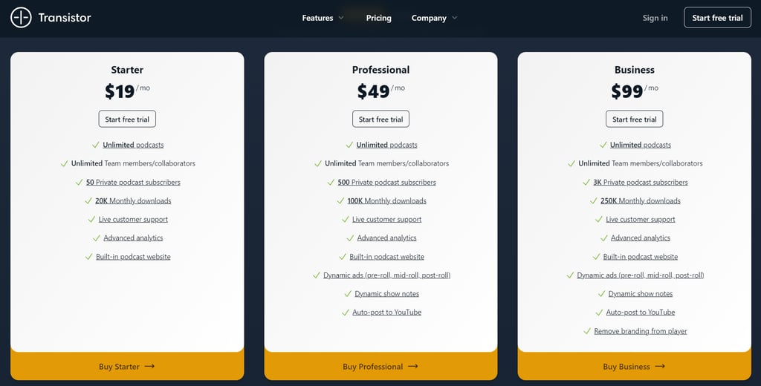Start free trial under the Business $99 plan
This screenshot has height=386, width=761.
635,120
